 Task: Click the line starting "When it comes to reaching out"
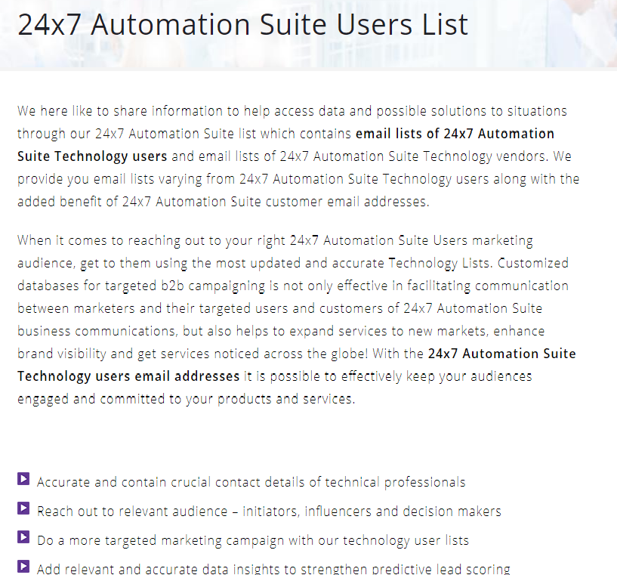pyautogui.click(x=275, y=240)
